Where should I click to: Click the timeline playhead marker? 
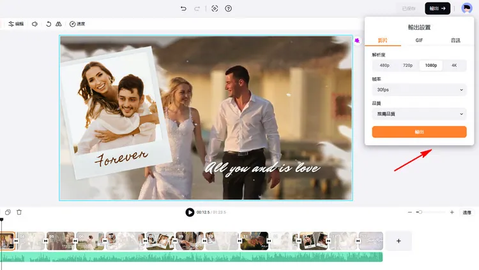click(1, 220)
